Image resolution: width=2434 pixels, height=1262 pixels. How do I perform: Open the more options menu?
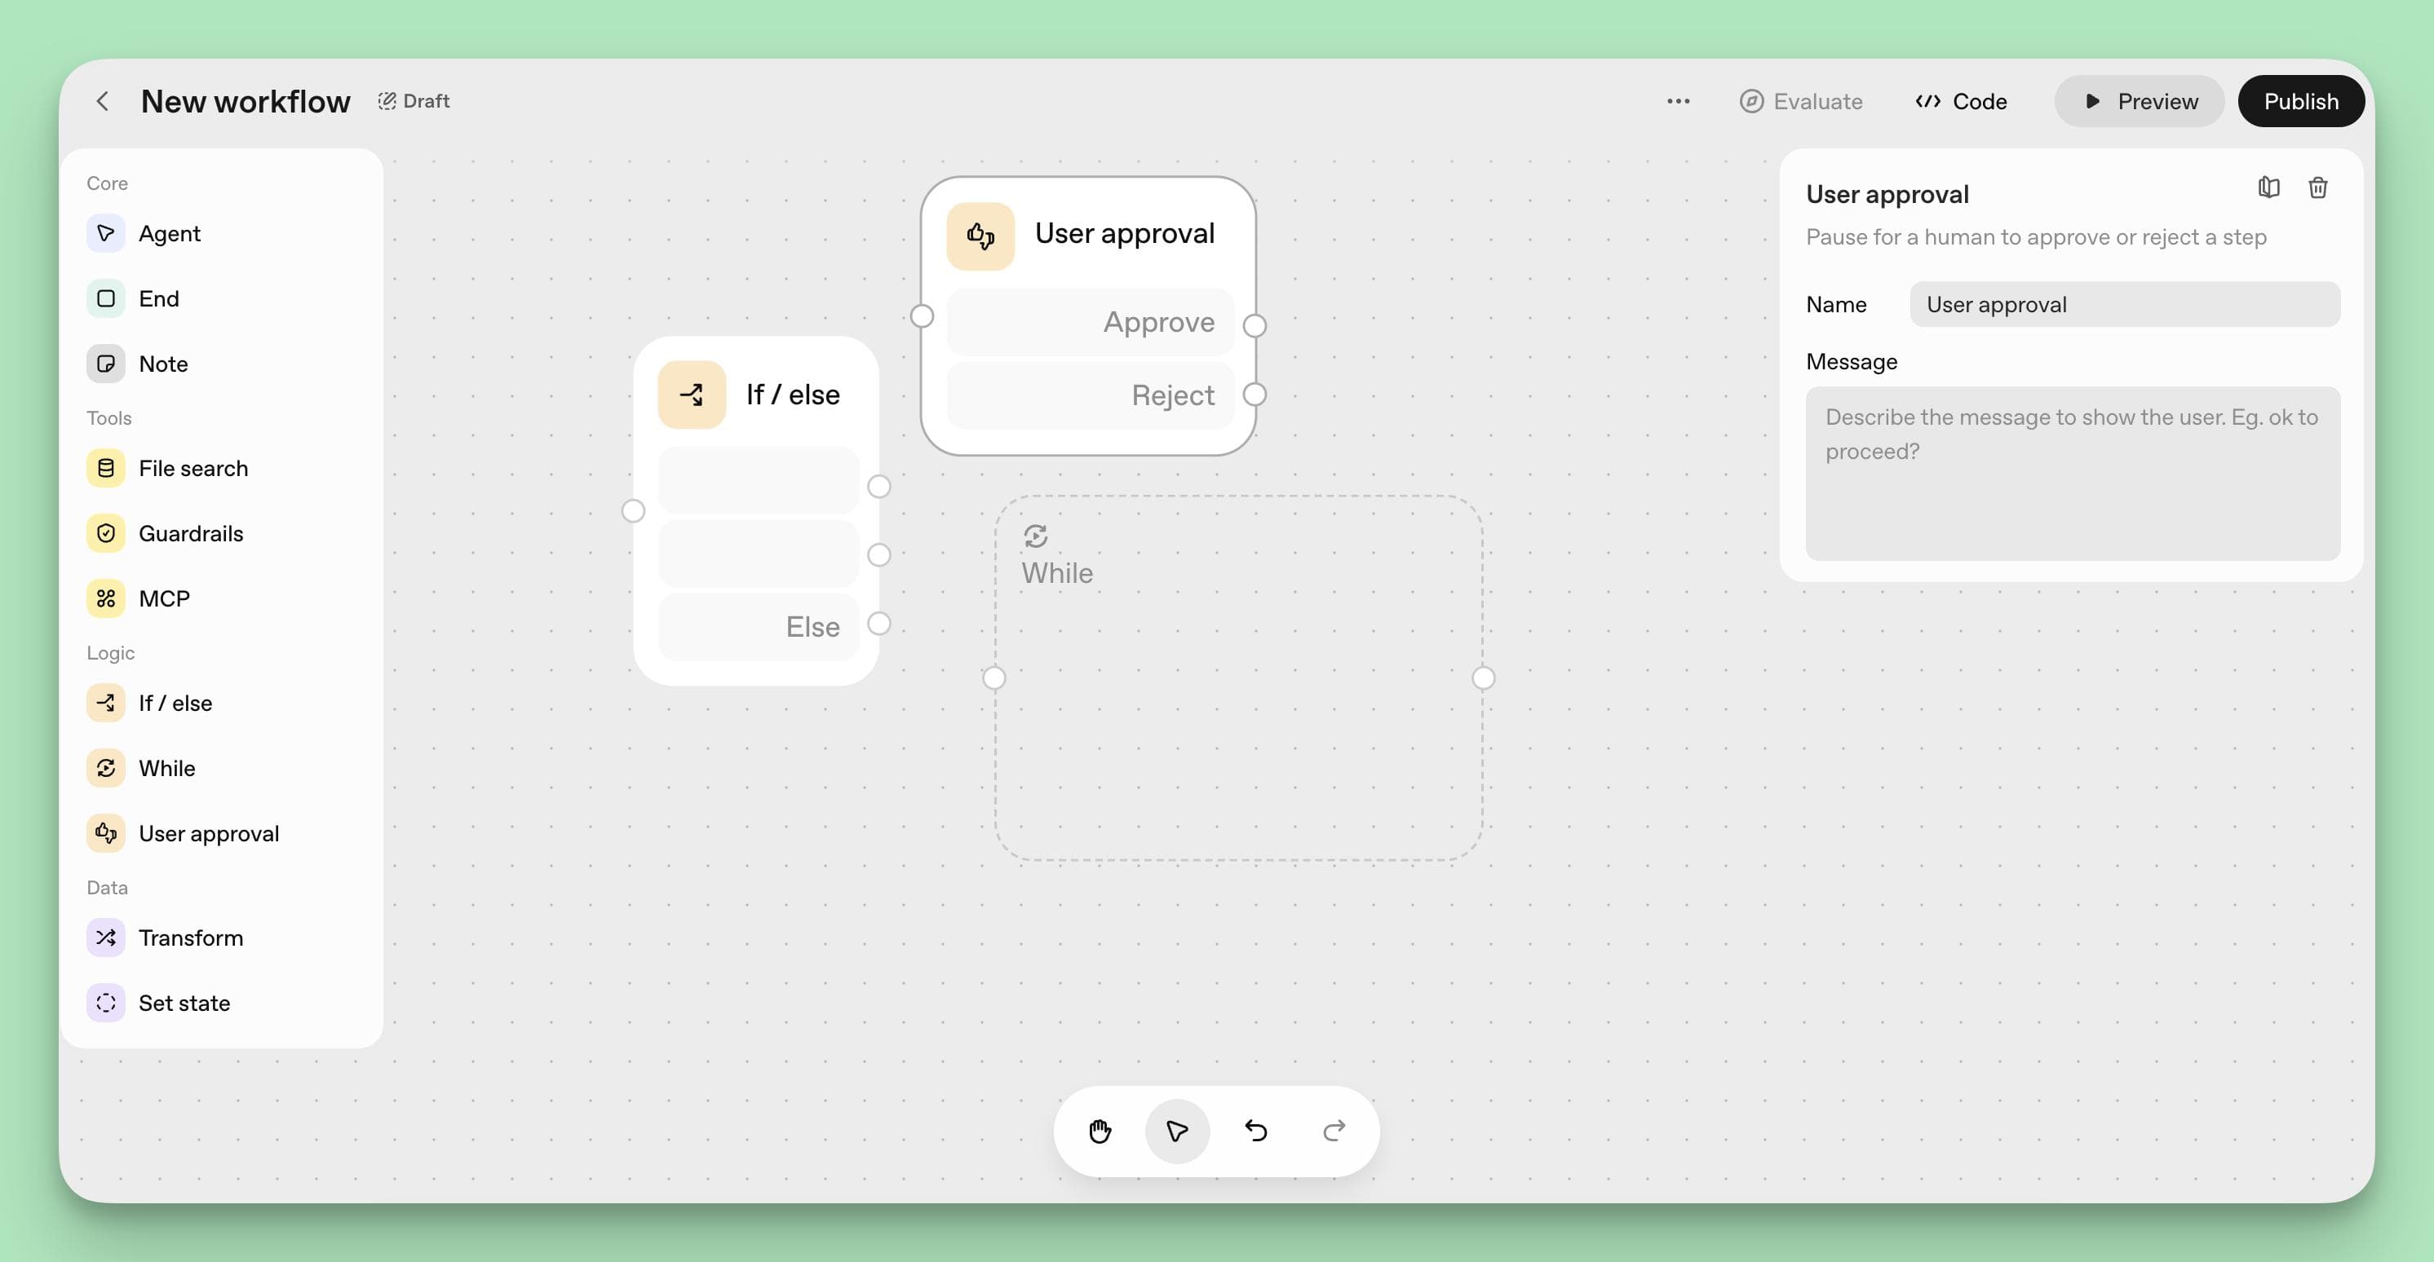pyautogui.click(x=1677, y=101)
